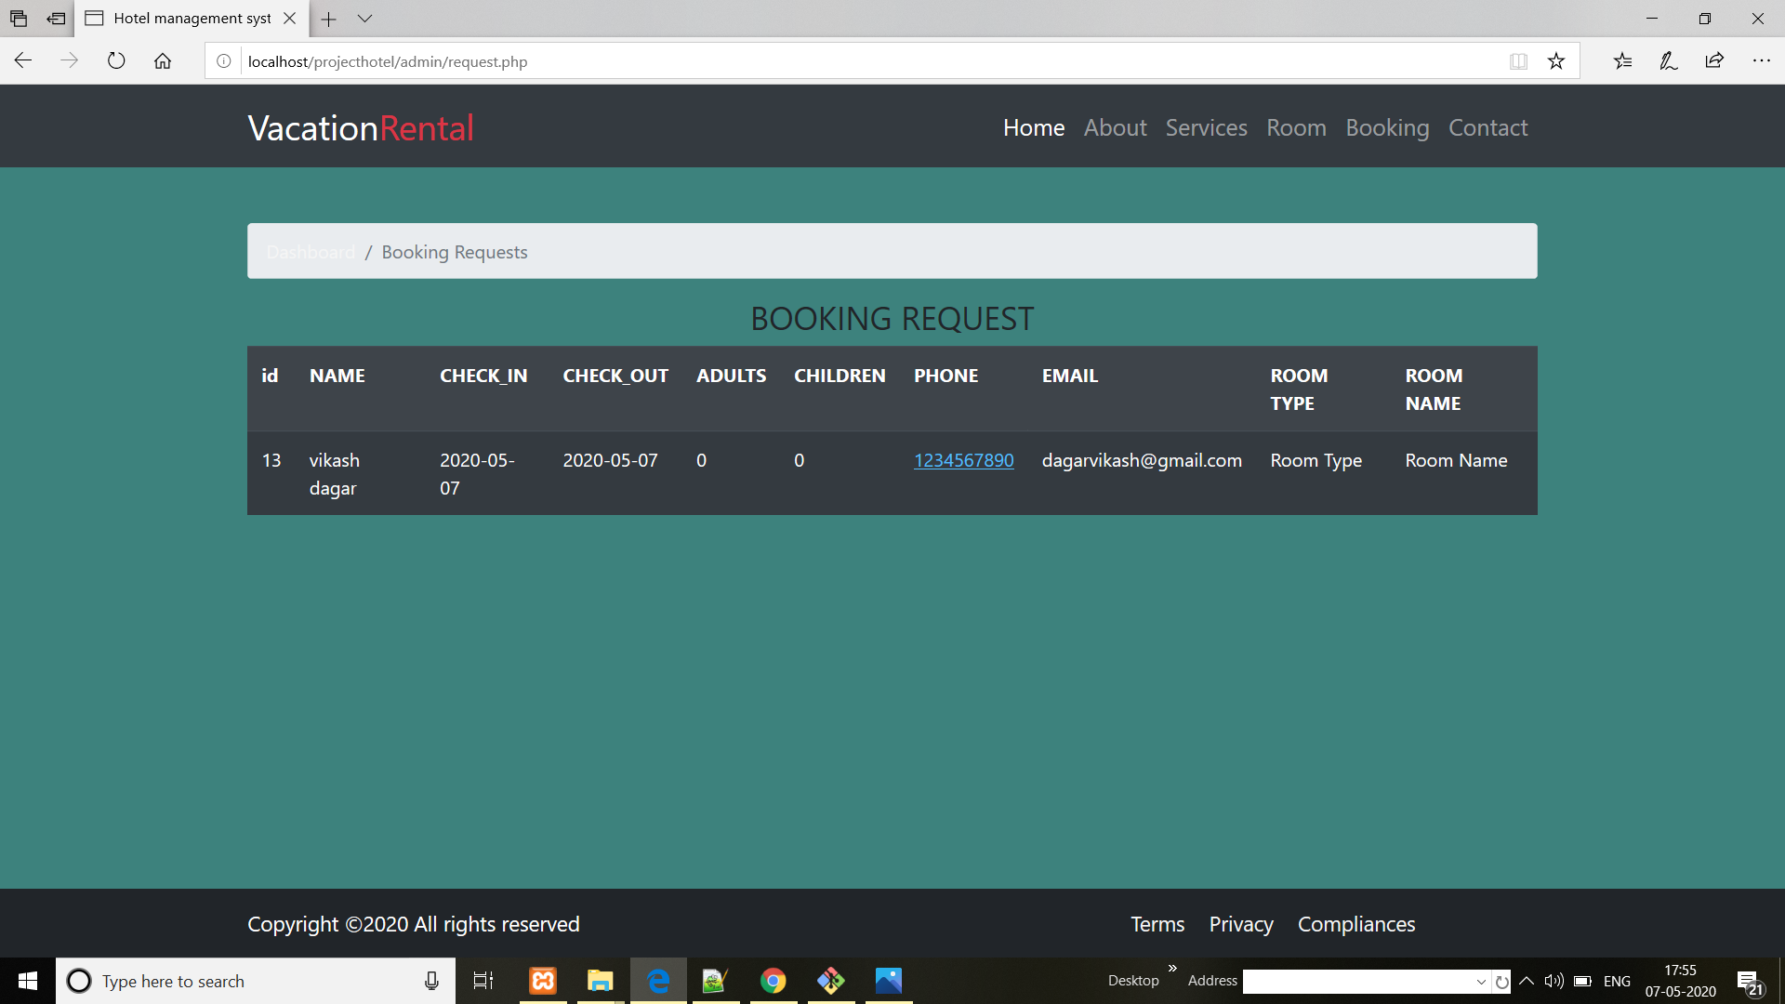
Task: Expand the tab options chevron
Action: [x=364, y=19]
